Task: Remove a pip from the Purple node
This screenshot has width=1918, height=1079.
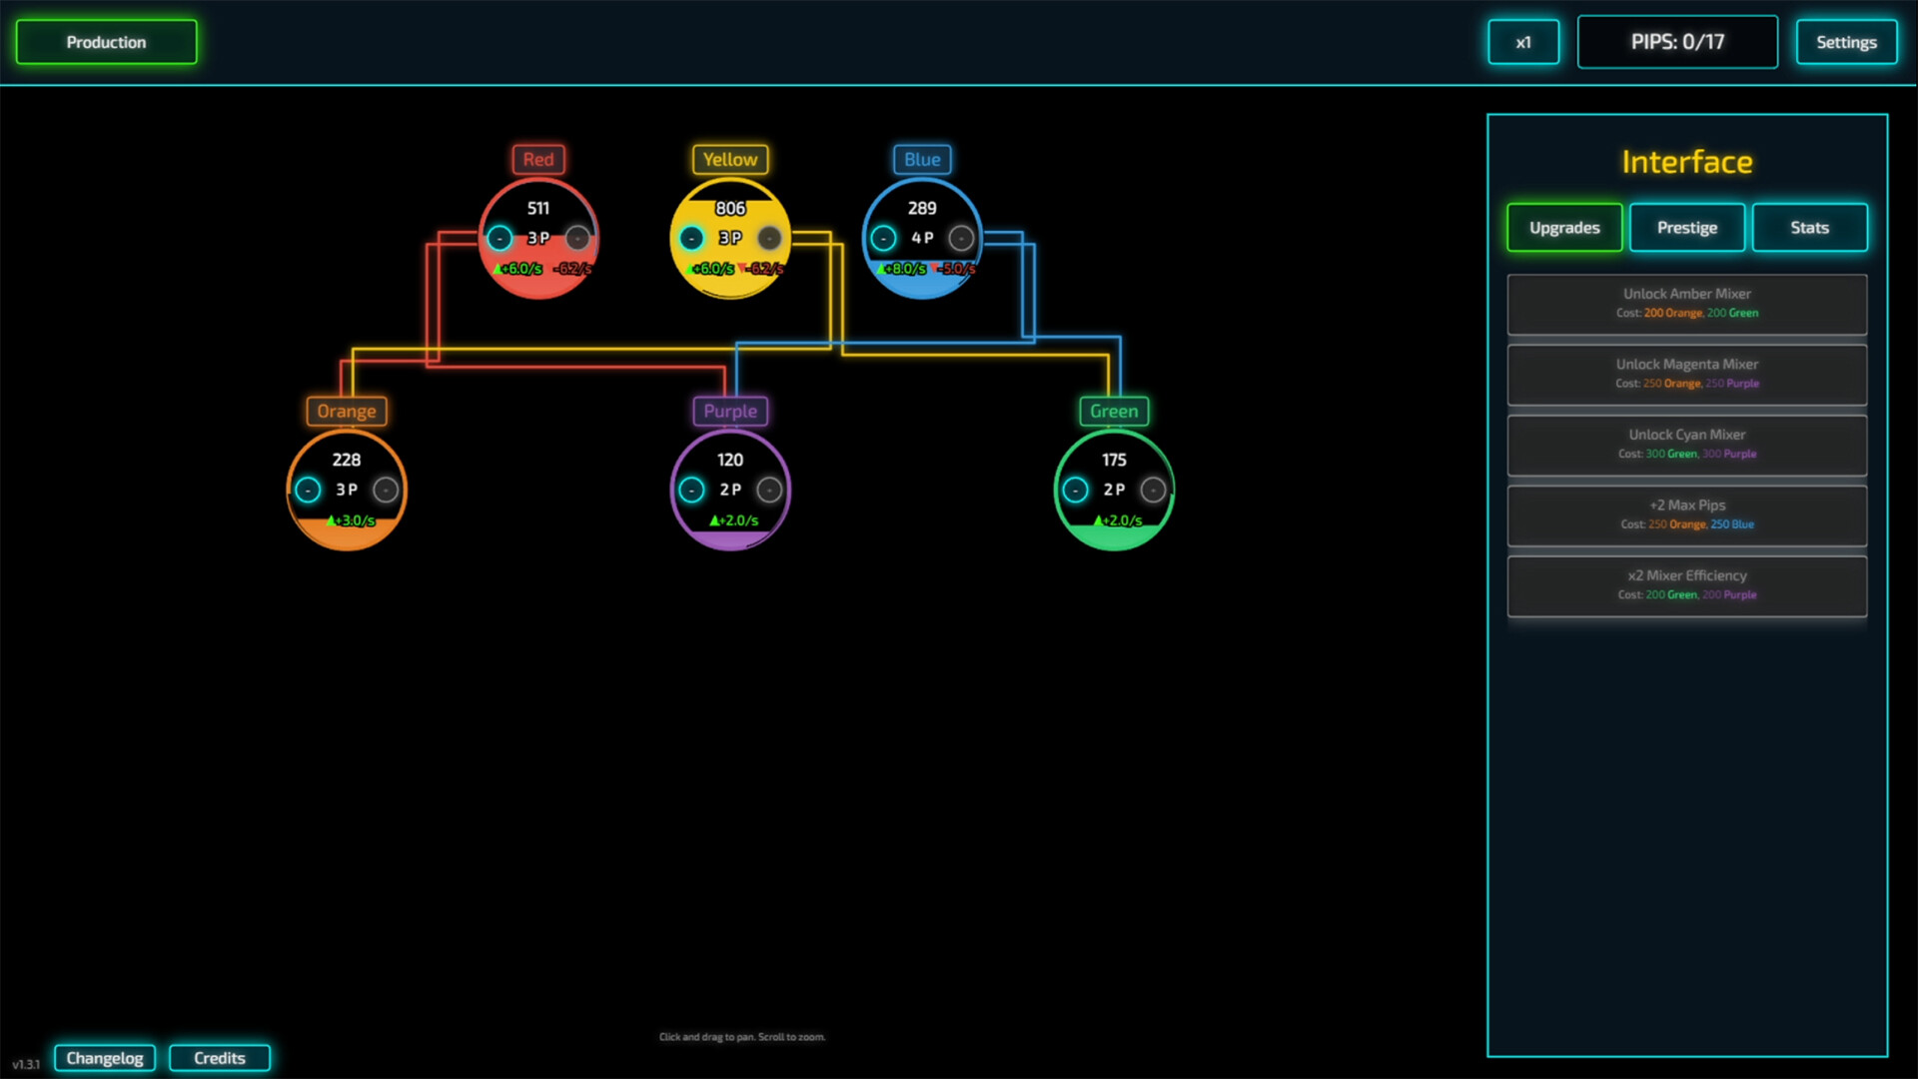Action: pos(692,490)
